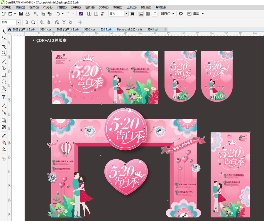Select the Connector tool

click(4, 112)
